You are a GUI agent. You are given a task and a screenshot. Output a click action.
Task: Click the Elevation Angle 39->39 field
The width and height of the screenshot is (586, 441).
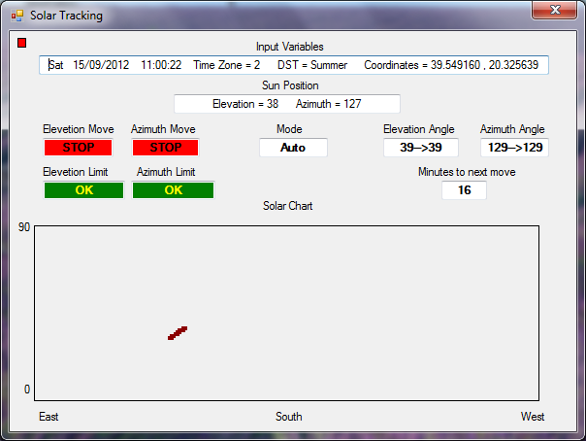pos(418,148)
